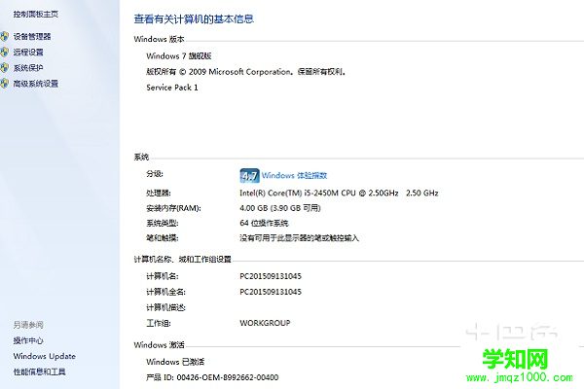The height and width of the screenshot is (389, 584).
Task: Click shield icon beside 设备管理器
Action: click(x=4, y=36)
